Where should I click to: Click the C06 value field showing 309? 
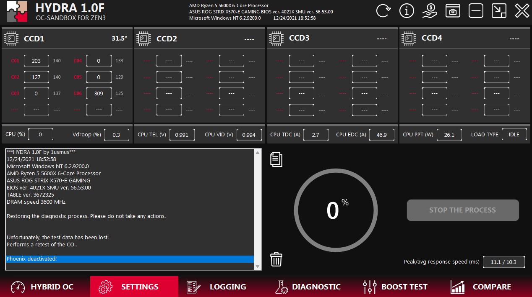click(x=99, y=93)
